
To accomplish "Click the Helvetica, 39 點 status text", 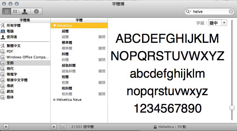I will pyautogui.click(x=172, y=127).
